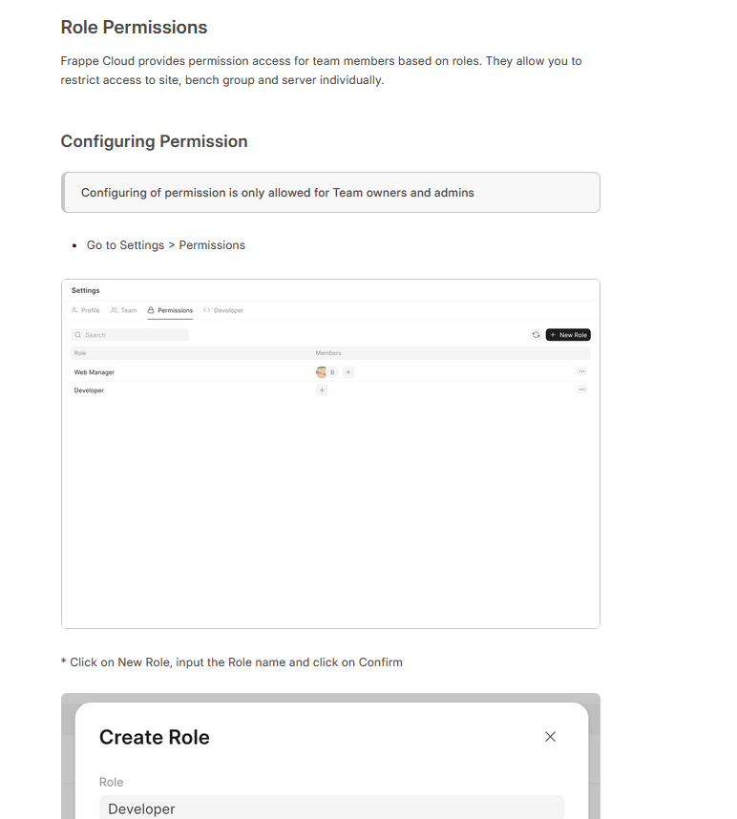Add a member to Web Manager role
The height and width of the screenshot is (819, 737).
348,372
